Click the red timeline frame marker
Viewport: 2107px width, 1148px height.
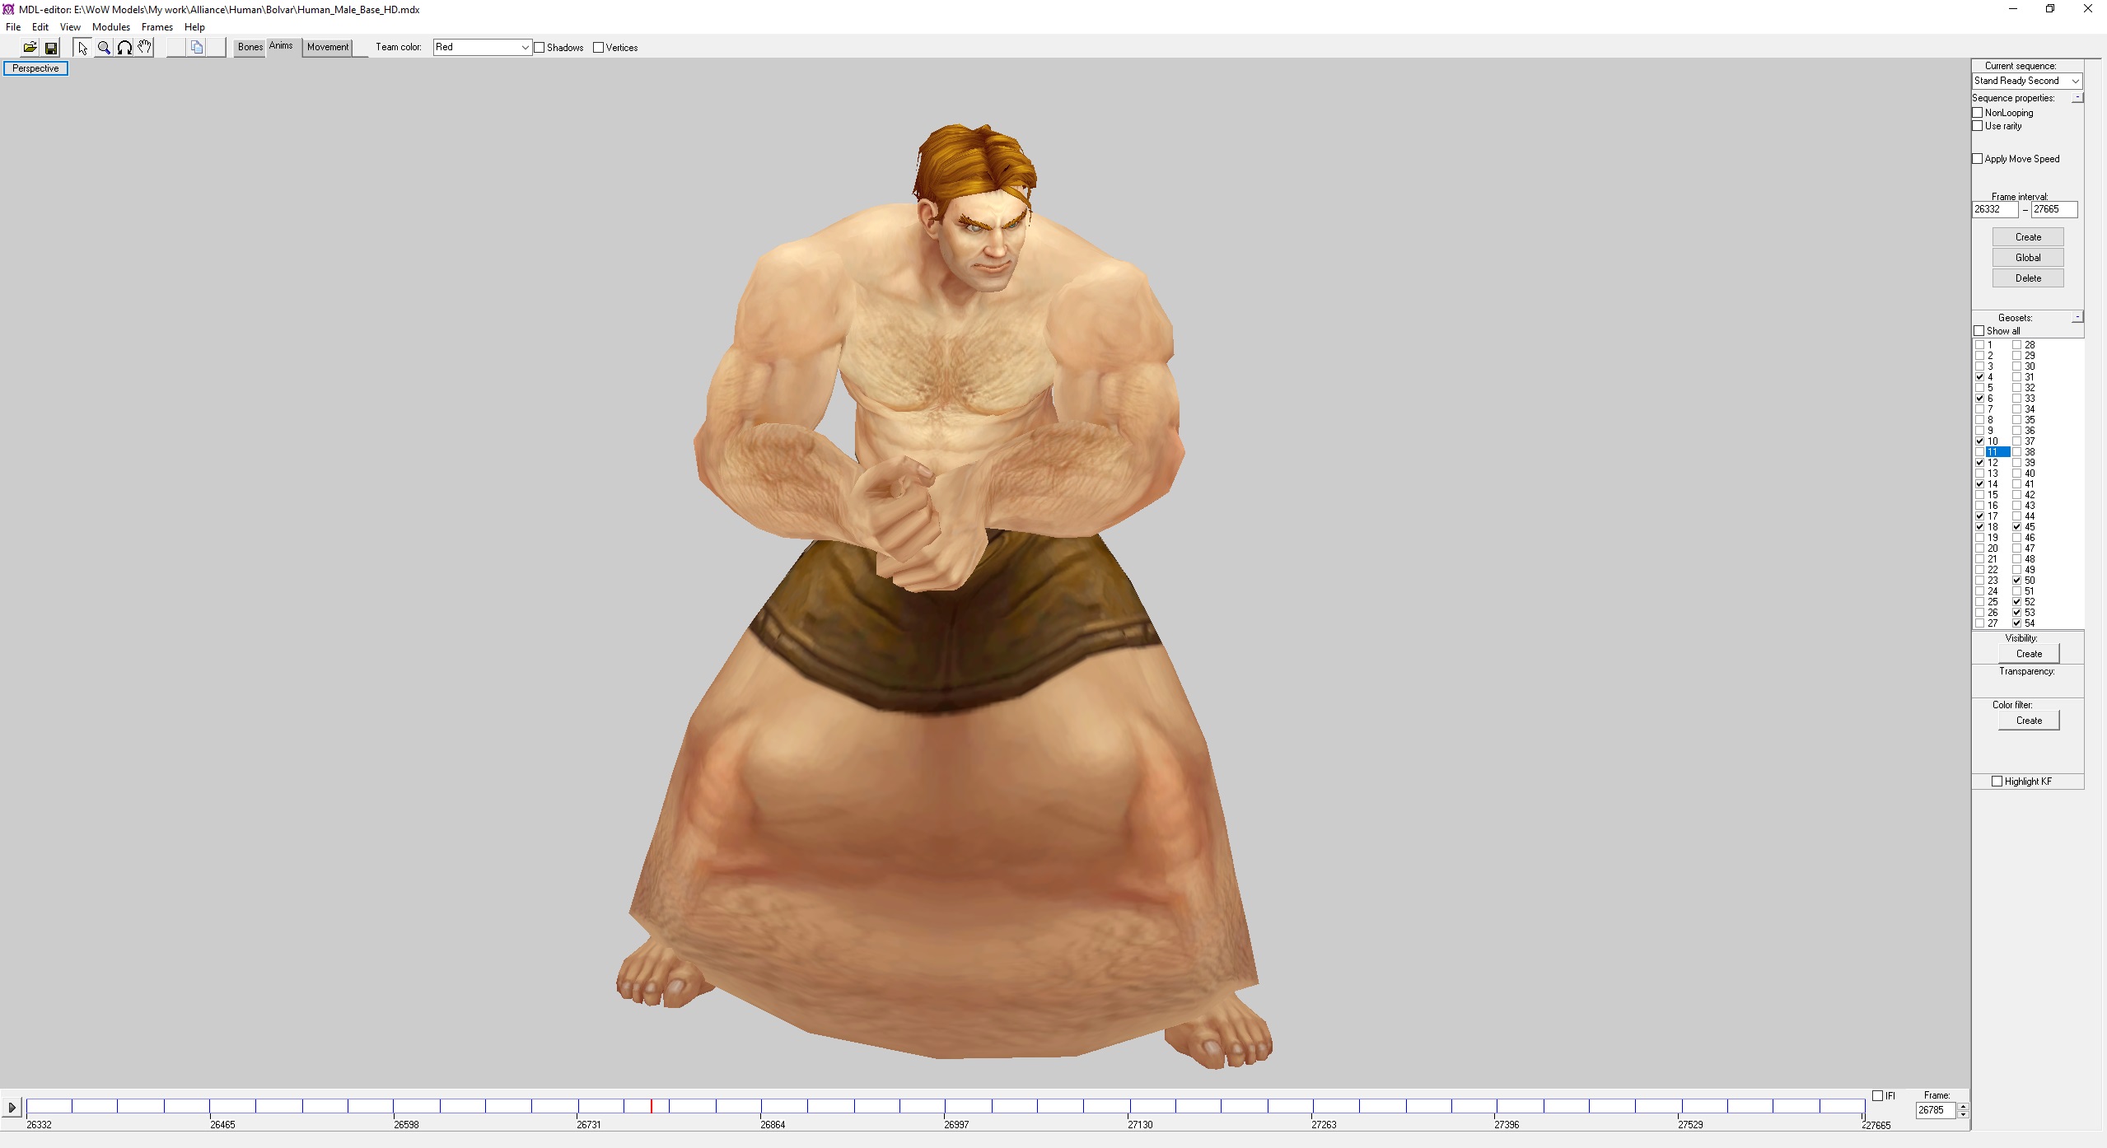click(x=652, y=1106)
